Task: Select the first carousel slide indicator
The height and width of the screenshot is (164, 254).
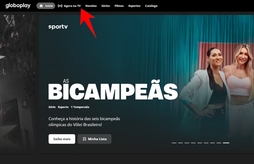Action: [x=174, y=143]
